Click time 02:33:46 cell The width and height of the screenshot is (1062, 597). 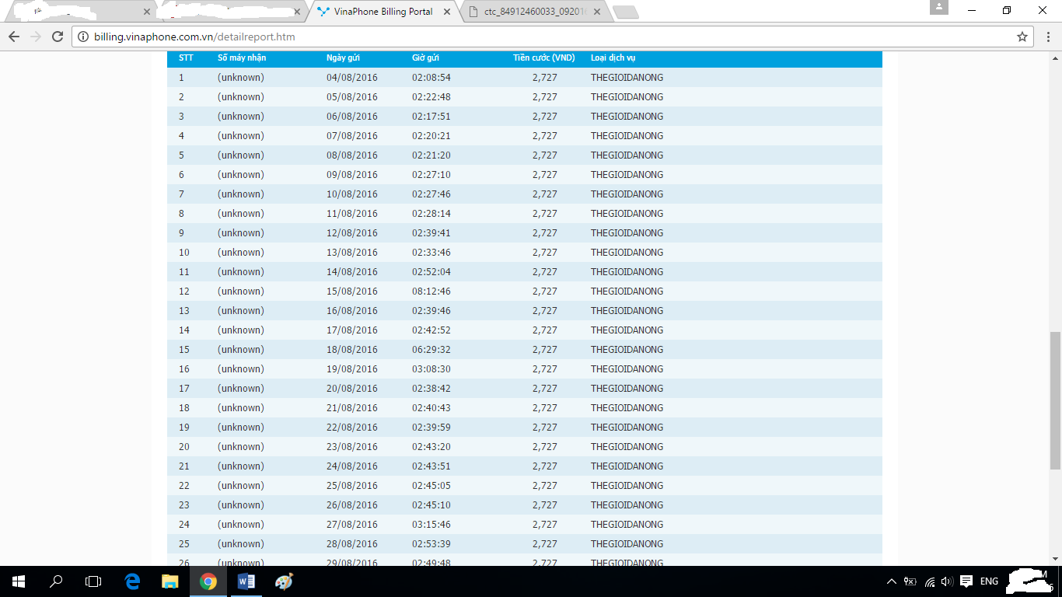tap(431, 253)
